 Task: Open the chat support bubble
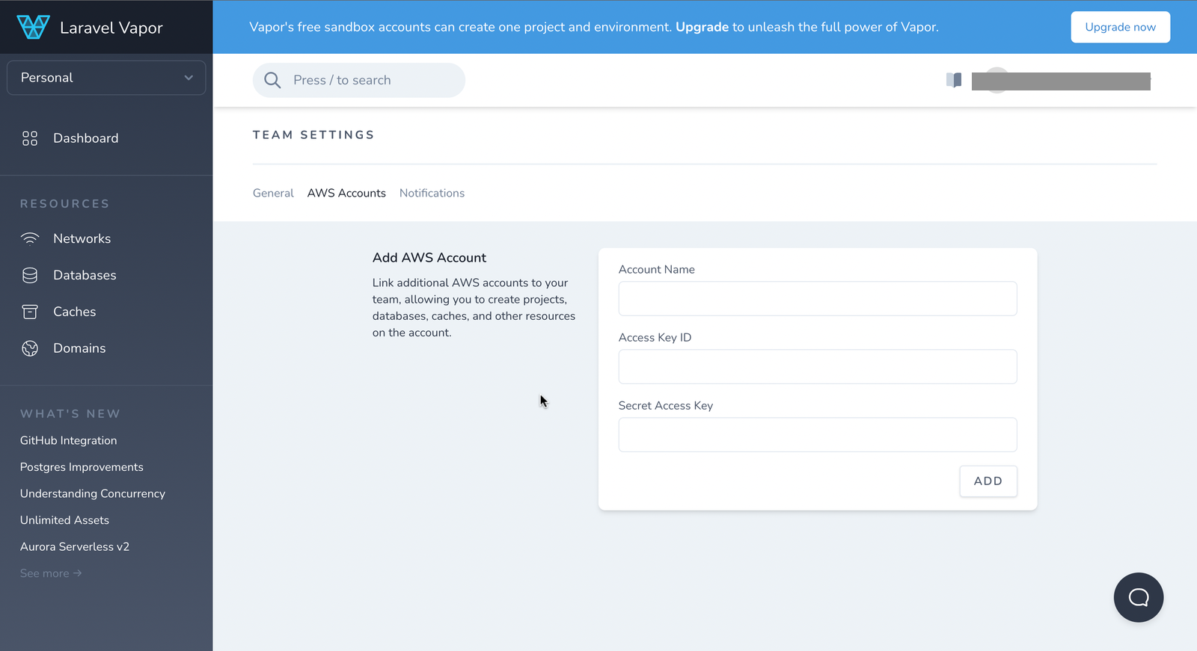pos(1139,597)
